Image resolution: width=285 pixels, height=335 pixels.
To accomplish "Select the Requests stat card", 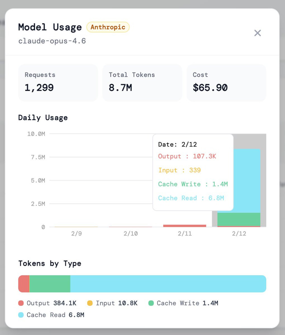I will point(58,83).
